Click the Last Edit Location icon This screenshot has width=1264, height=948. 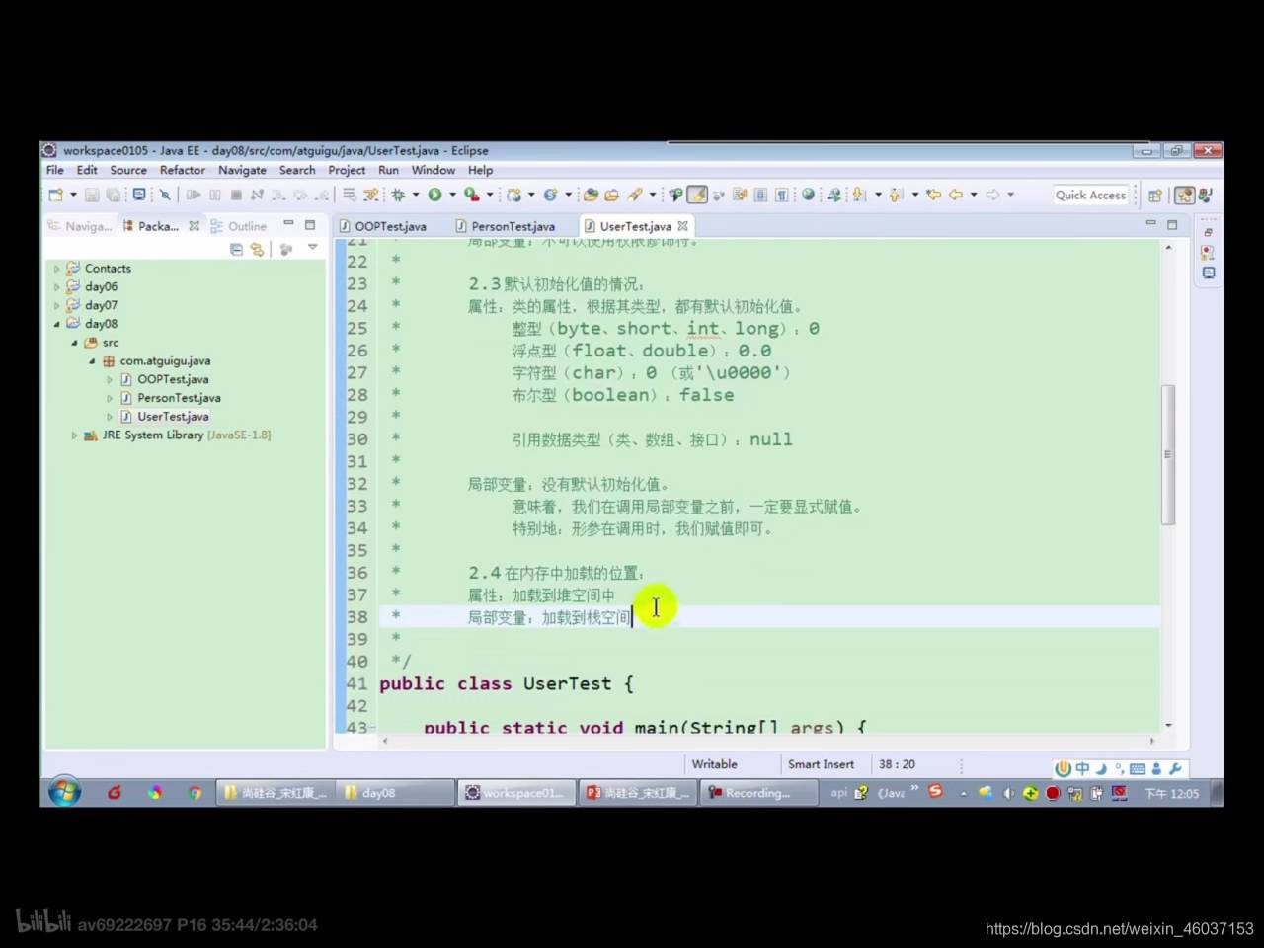click(x=933, y=195)
